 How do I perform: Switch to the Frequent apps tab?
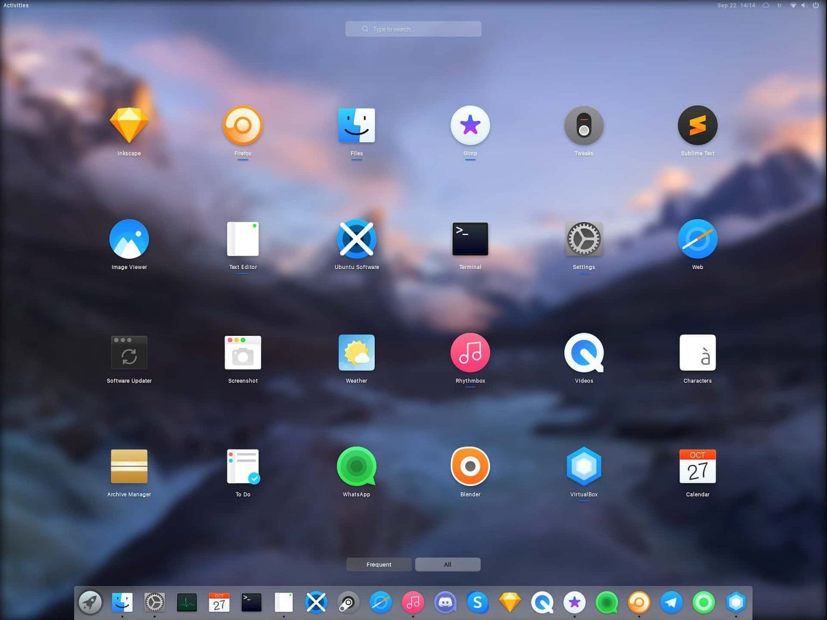(x=379, y=565)
